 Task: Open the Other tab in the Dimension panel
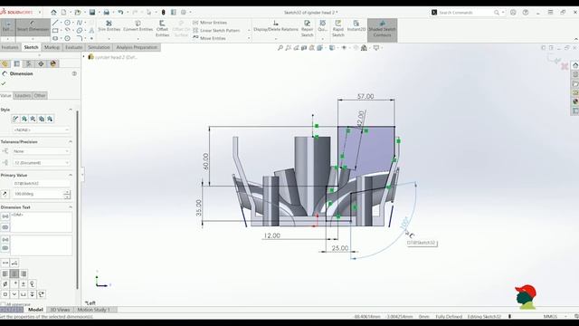[40, 95]
